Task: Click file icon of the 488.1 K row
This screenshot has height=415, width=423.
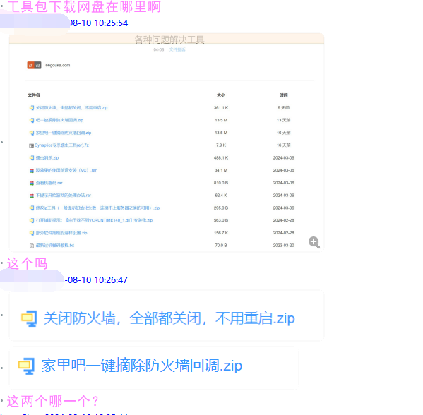Action: pyautogui.click(x=32, y=158)
